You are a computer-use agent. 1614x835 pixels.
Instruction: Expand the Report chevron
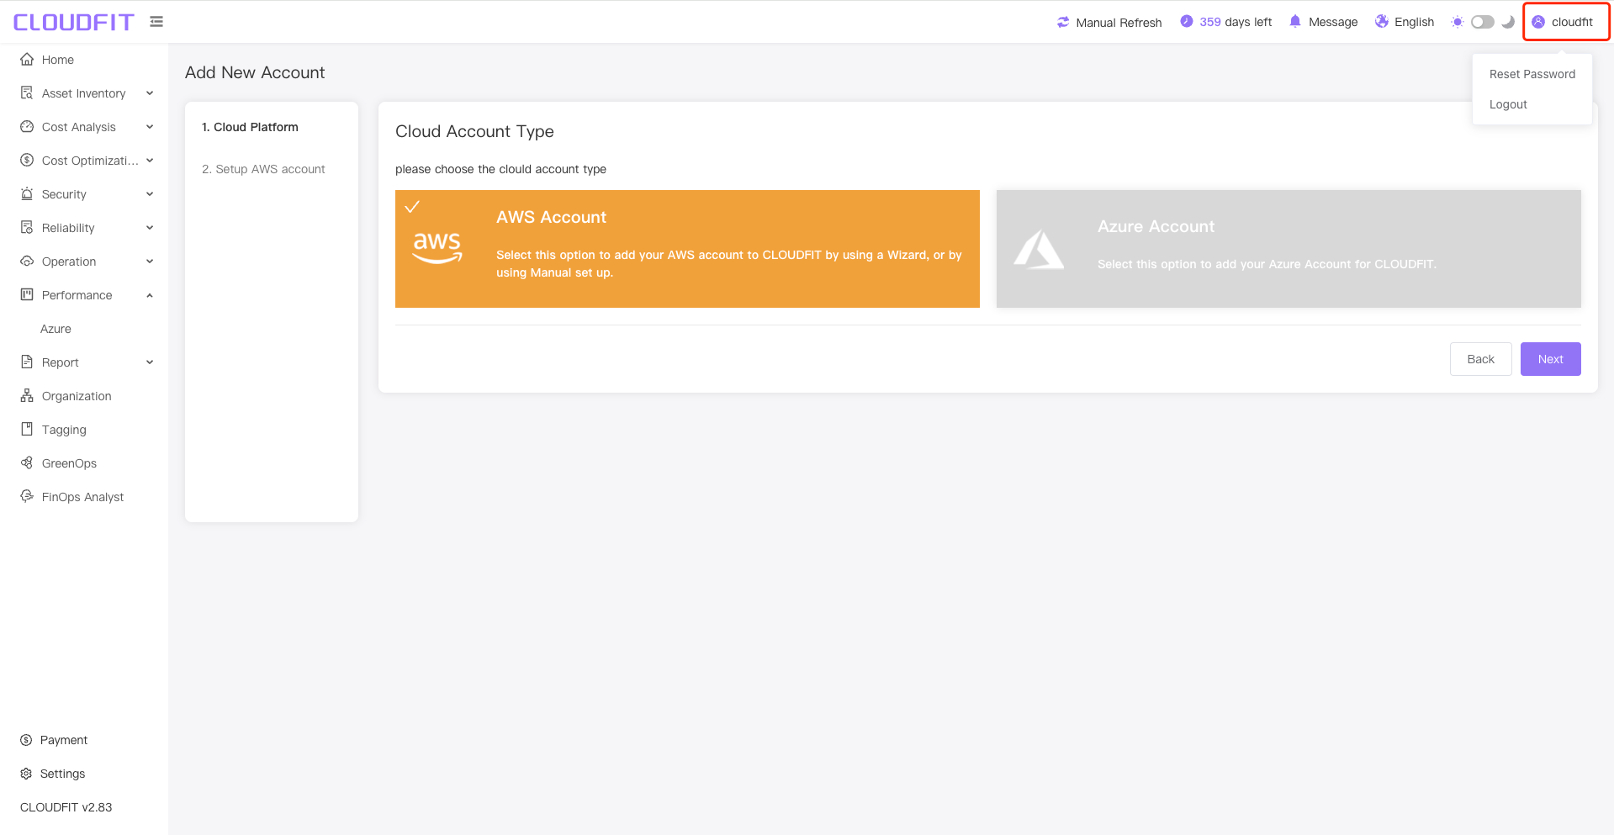coord(150,362)
